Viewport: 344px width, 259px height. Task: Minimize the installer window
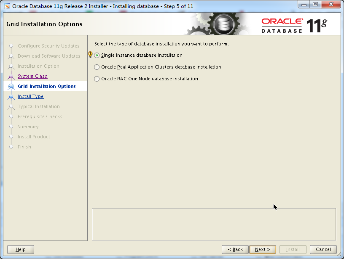click(x=304, y=5)
